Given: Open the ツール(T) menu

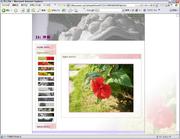Looking at the screenshot, I should (x=47, y=5).
